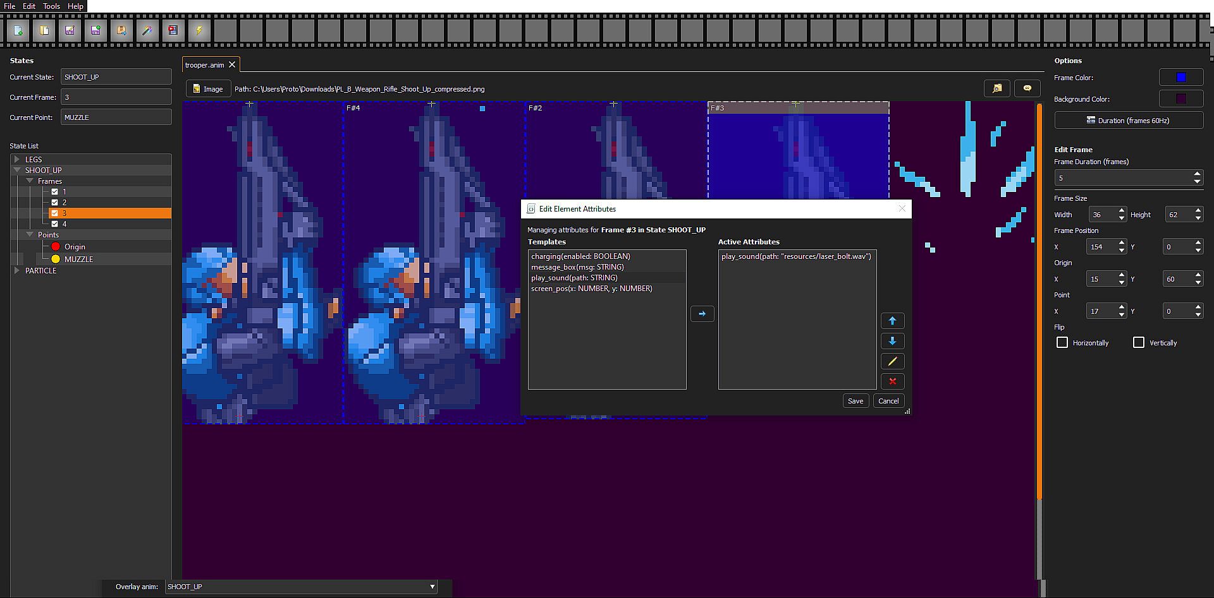1214x598 pixels.
Task: Expand the PARTICLE state node
Action: click(17, 270)
